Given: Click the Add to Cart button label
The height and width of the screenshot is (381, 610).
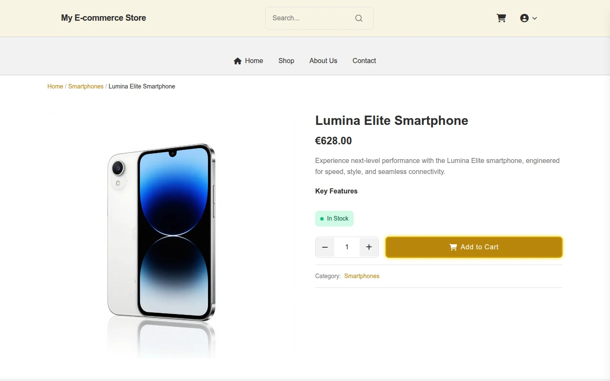Looking at the screenshot, I should [x=480, y=247].
